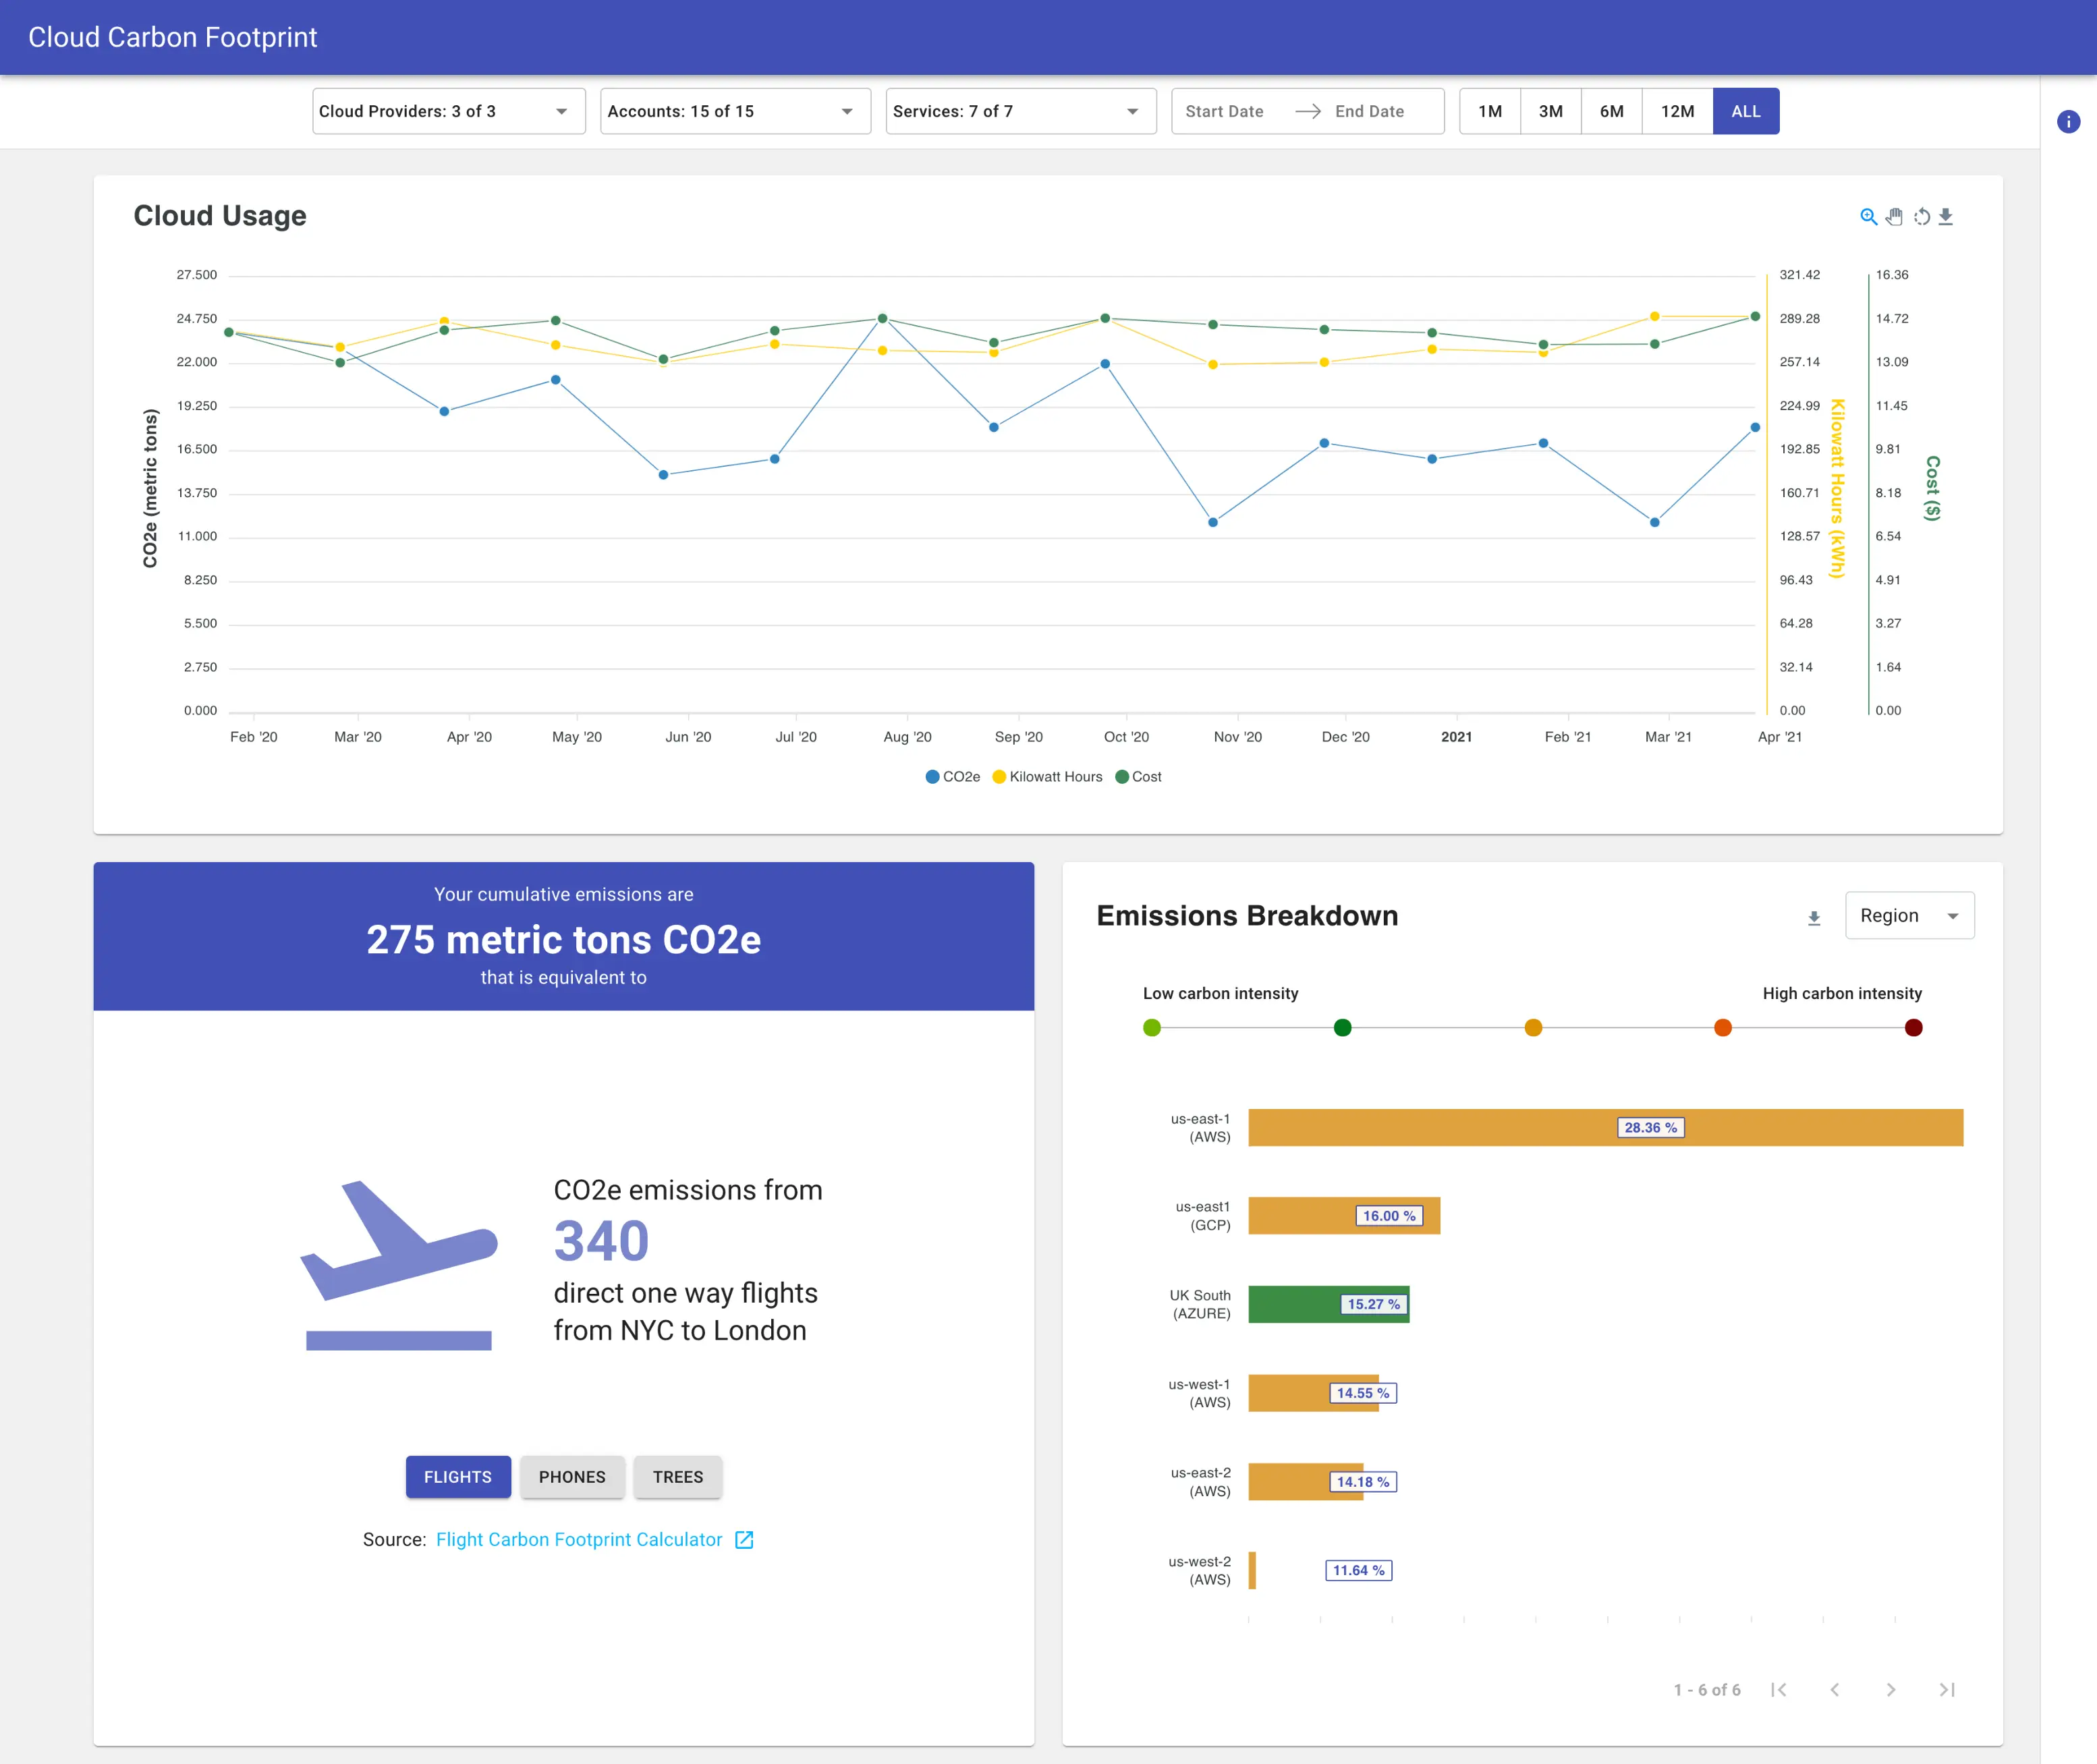Go to the next breakdown page
This screenshot has height=1764, width=2097.
tap(1890, 1689)
